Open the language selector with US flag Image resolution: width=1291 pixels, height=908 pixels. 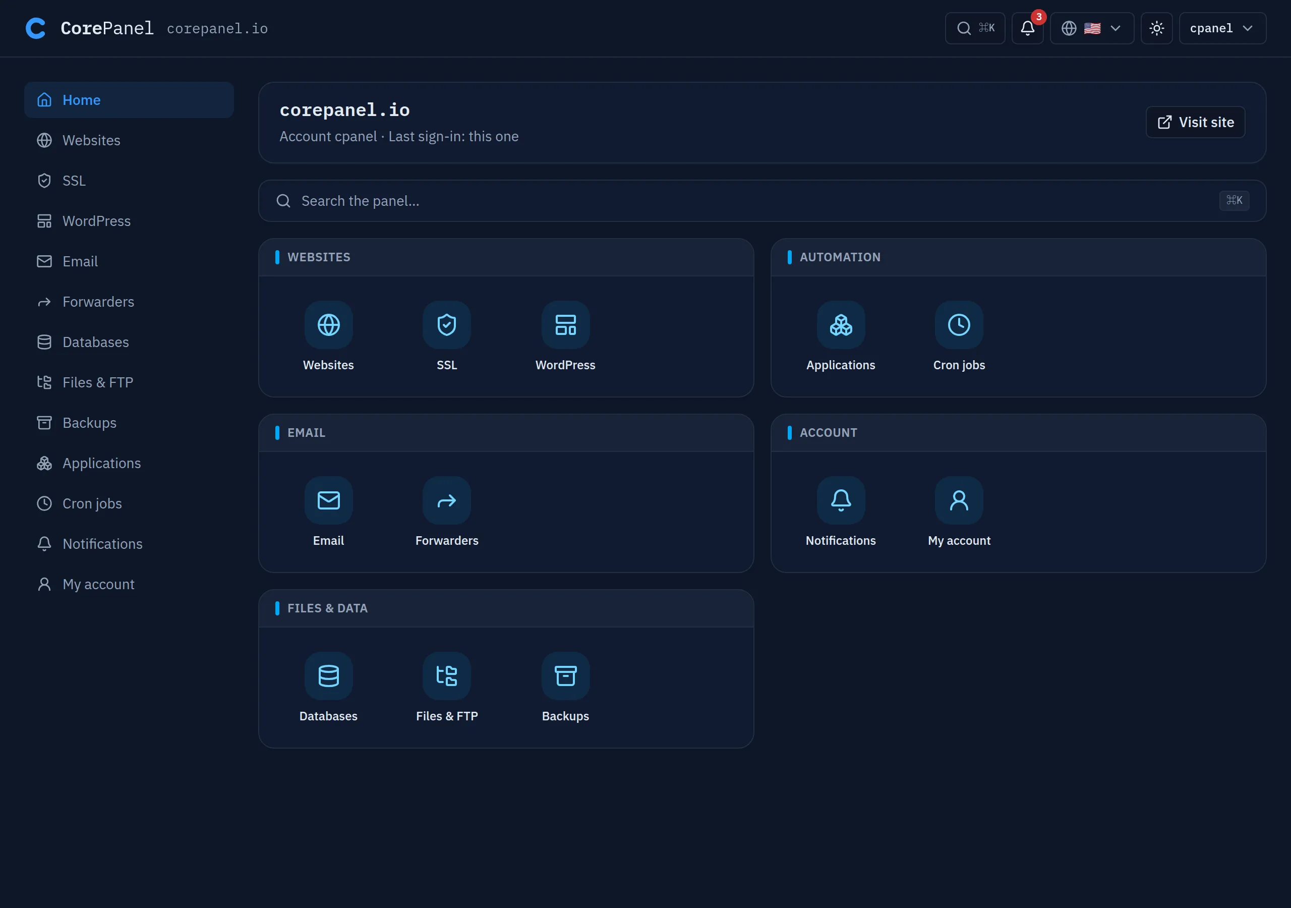coord(1091,28)
